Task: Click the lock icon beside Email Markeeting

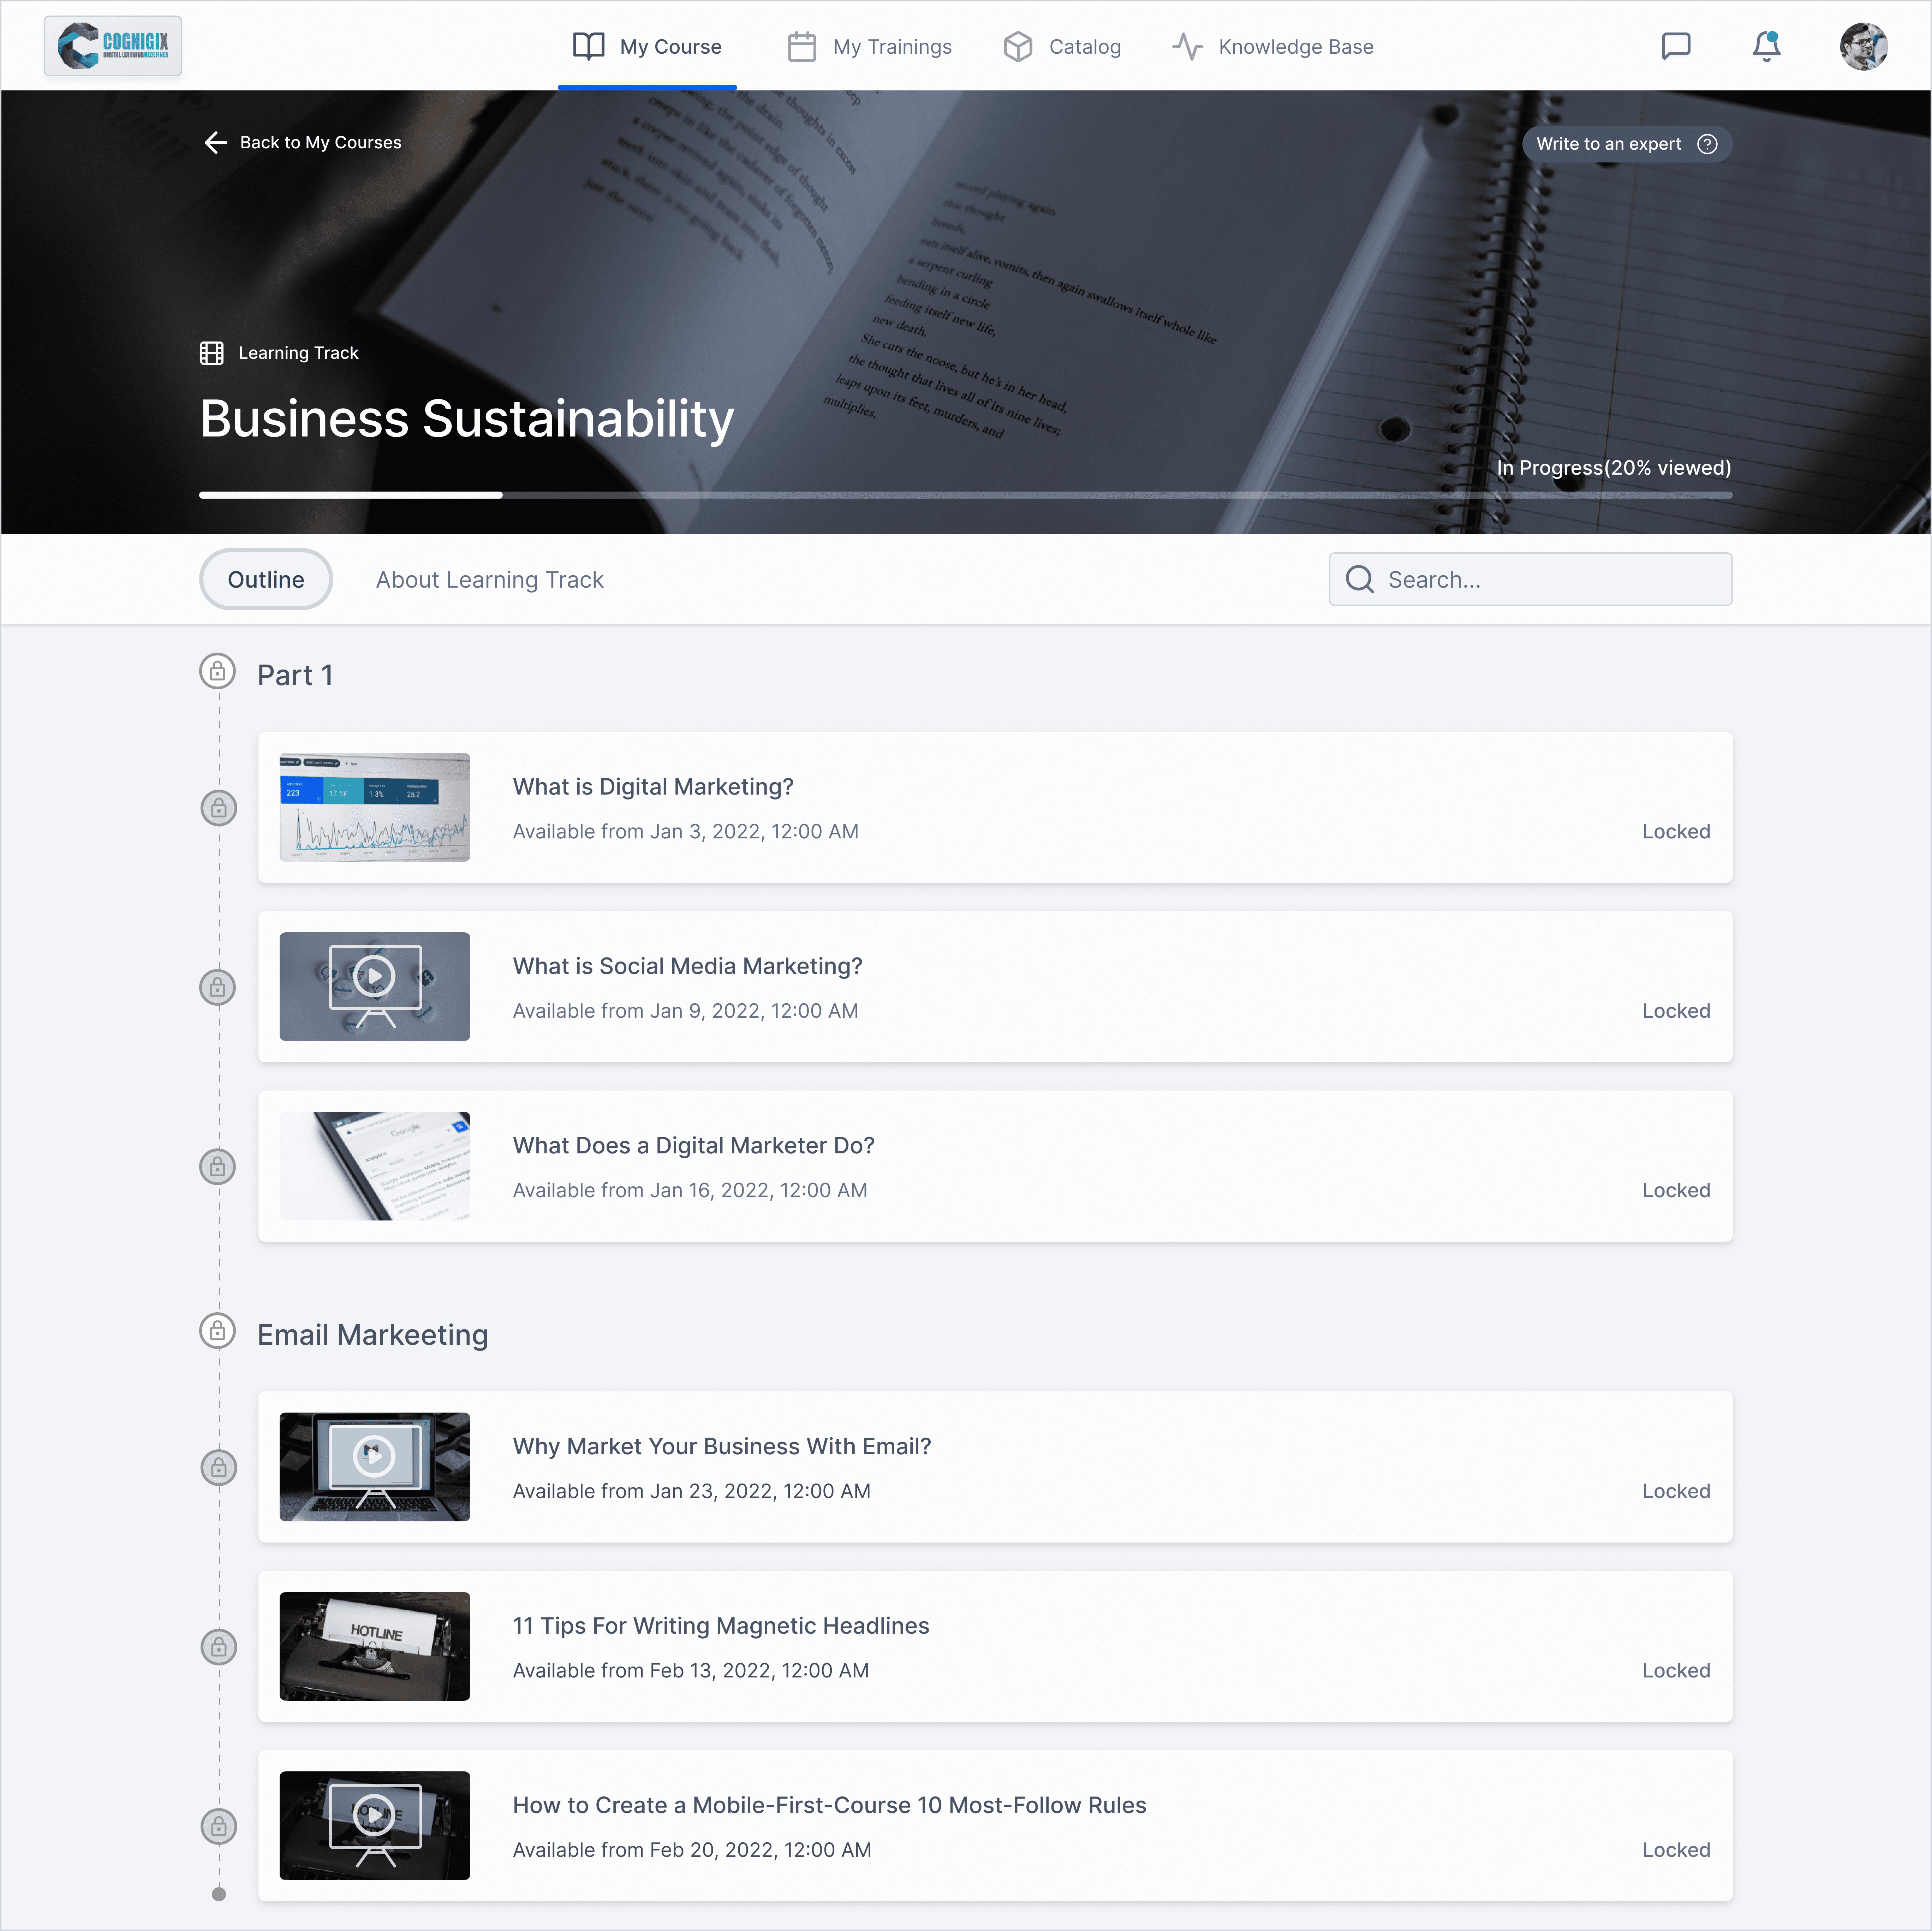Action: point(217,1331)
